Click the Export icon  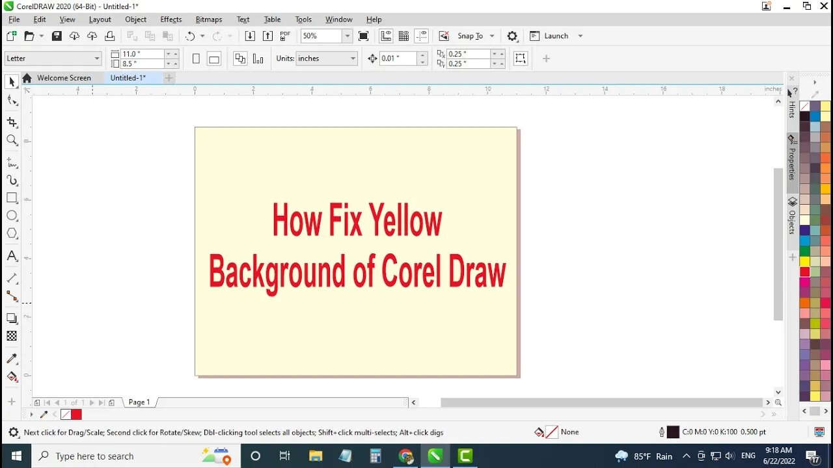tap(267, 36)
